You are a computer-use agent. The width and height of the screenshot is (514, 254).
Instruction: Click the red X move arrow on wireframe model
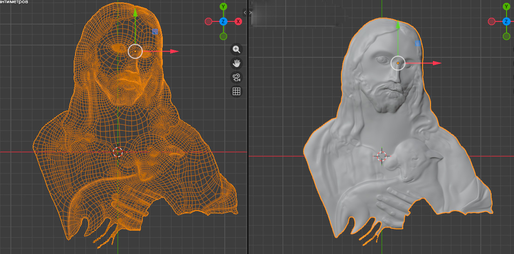174,51
